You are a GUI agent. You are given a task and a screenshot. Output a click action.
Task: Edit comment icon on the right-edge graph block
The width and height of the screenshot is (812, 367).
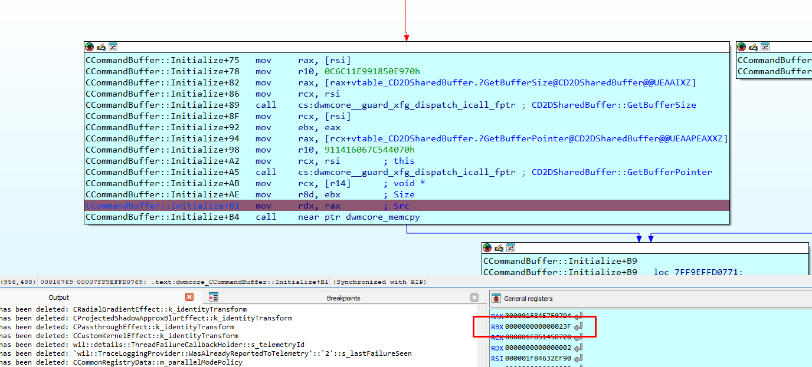click(x=754, y=47)
